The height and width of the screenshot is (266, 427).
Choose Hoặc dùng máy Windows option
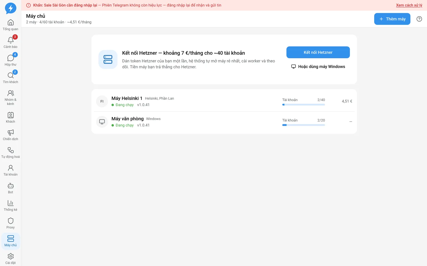click(x=318, y=66)
